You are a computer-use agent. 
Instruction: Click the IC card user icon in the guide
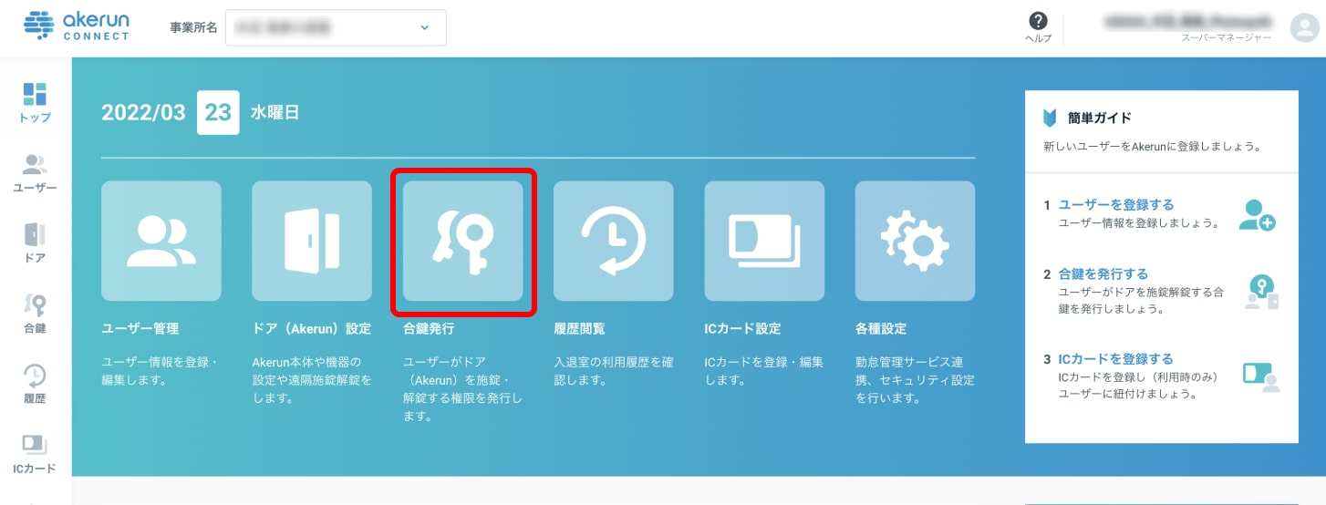point(1261,376)
